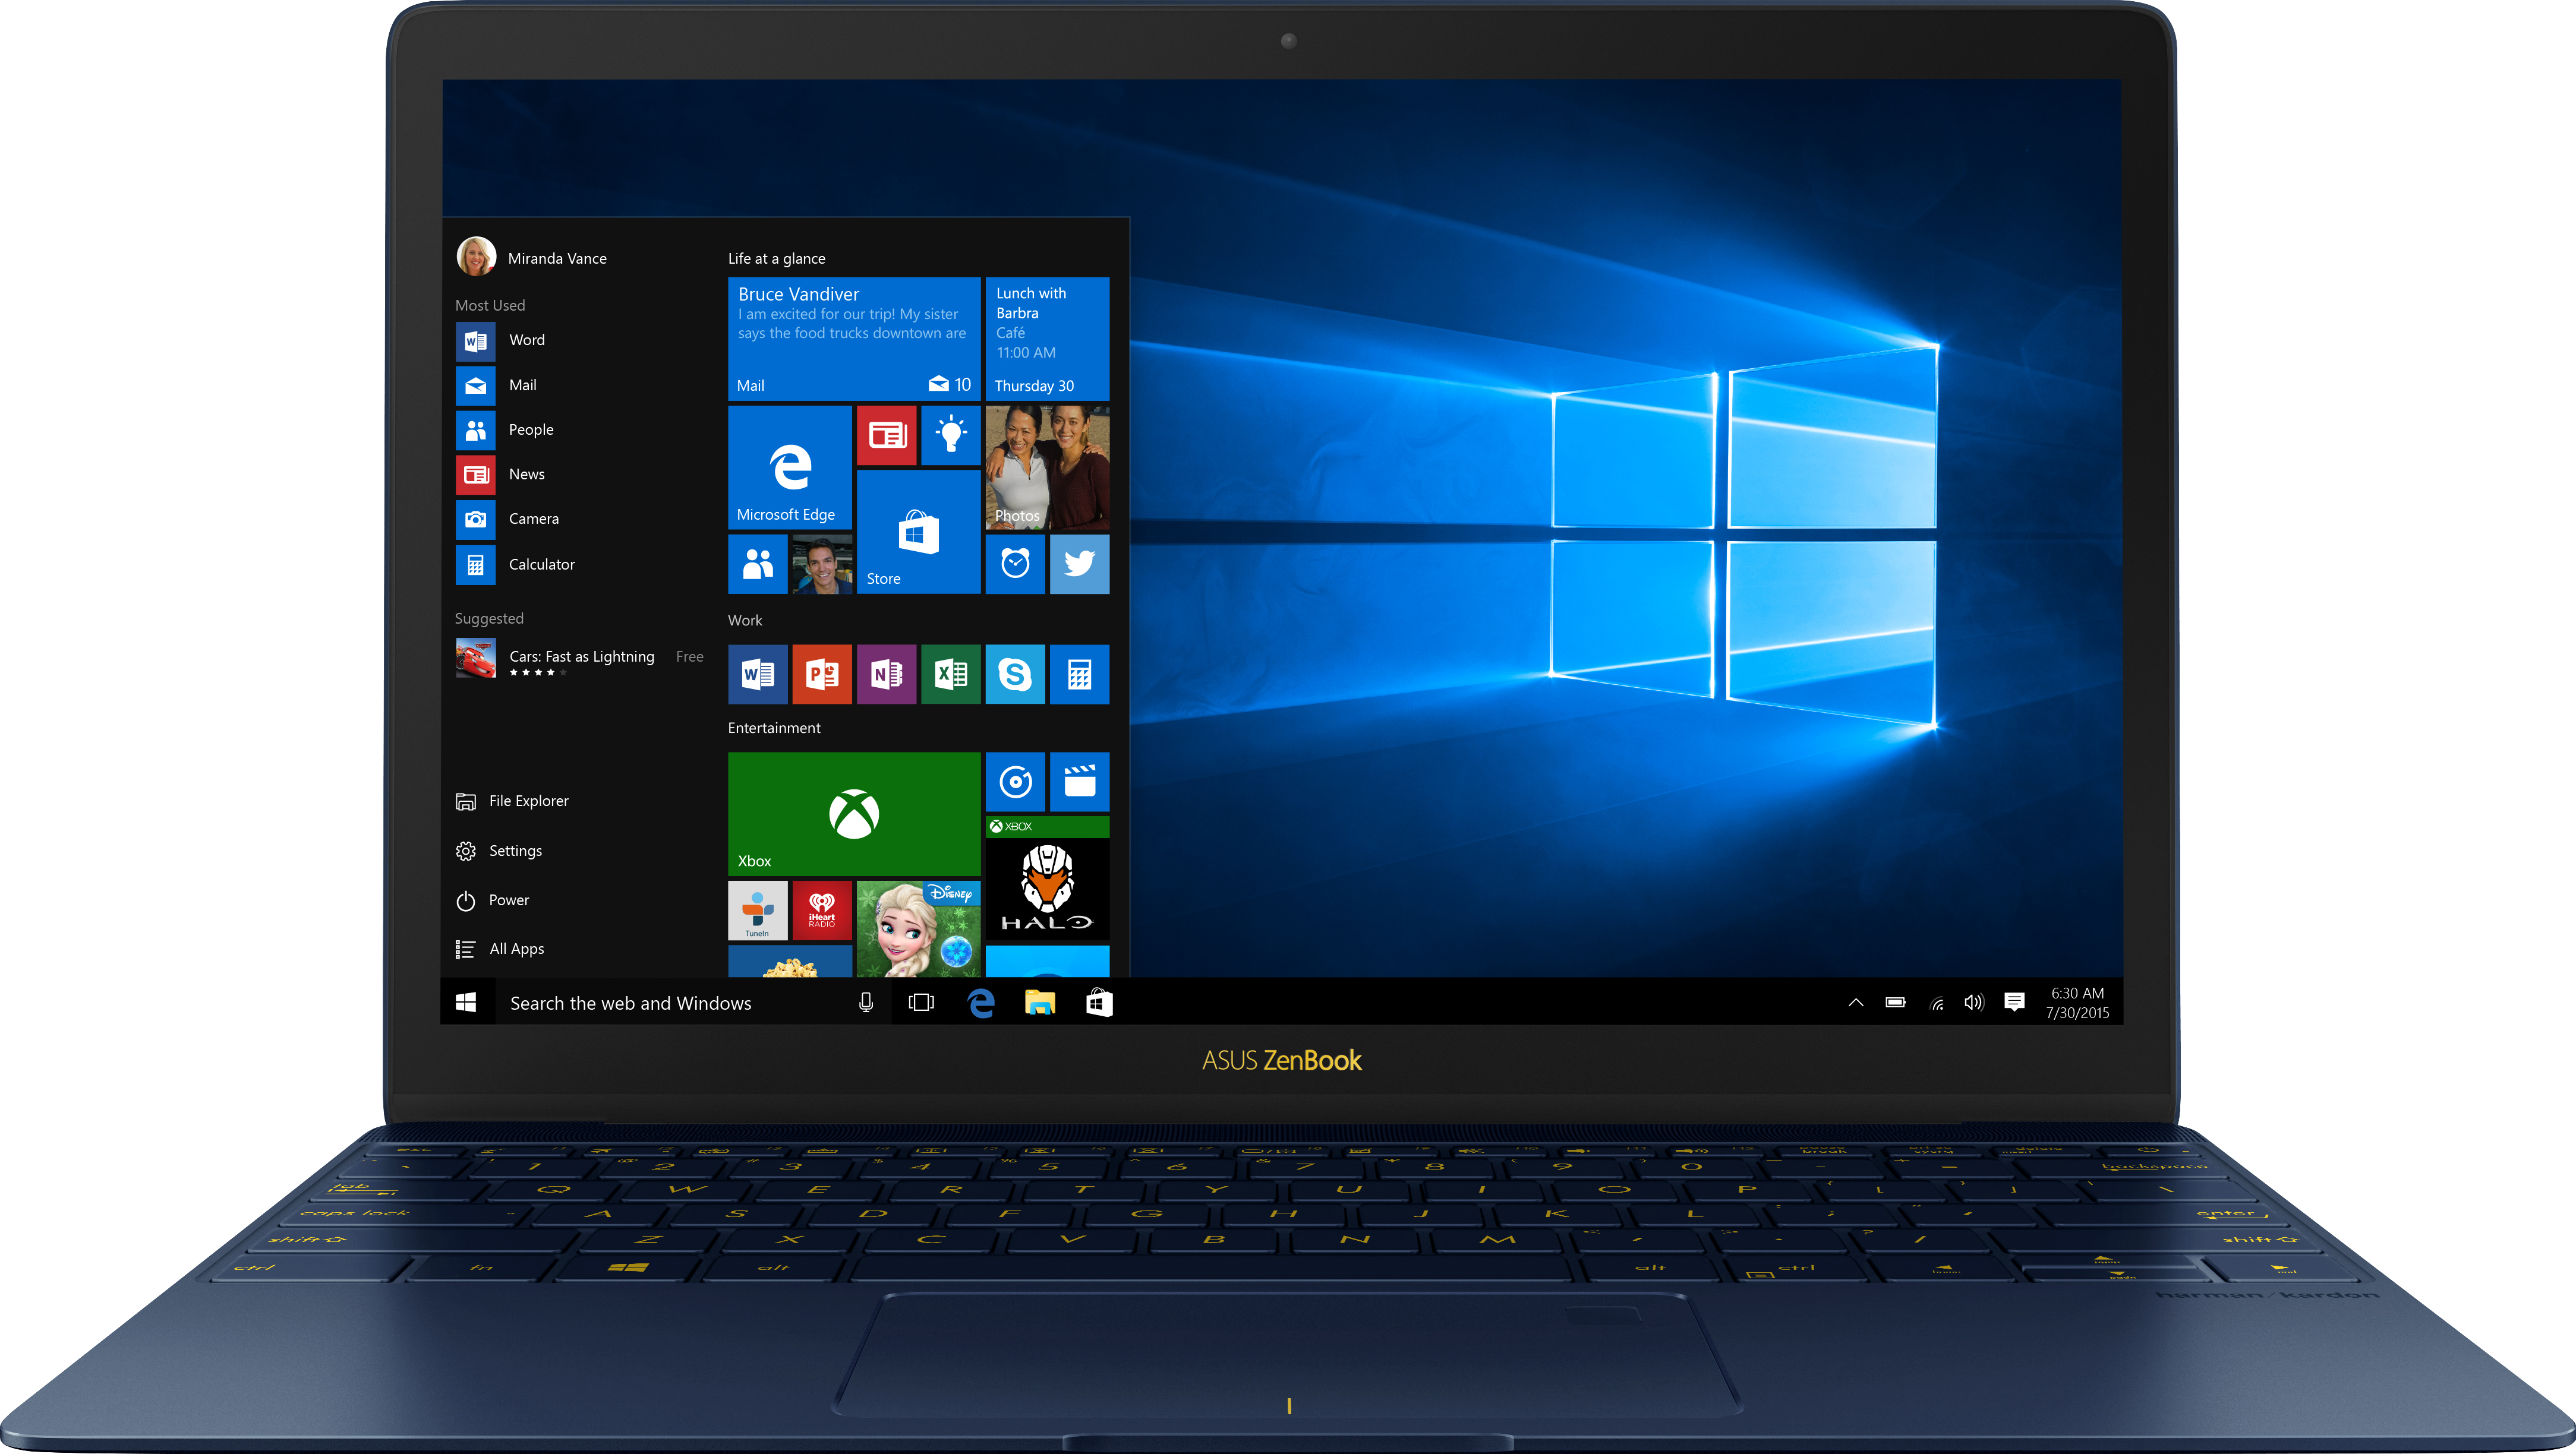Open the Store tile
This screenshot has width=2576, height=1454.
pyautogui.click(x=918, y=530)
